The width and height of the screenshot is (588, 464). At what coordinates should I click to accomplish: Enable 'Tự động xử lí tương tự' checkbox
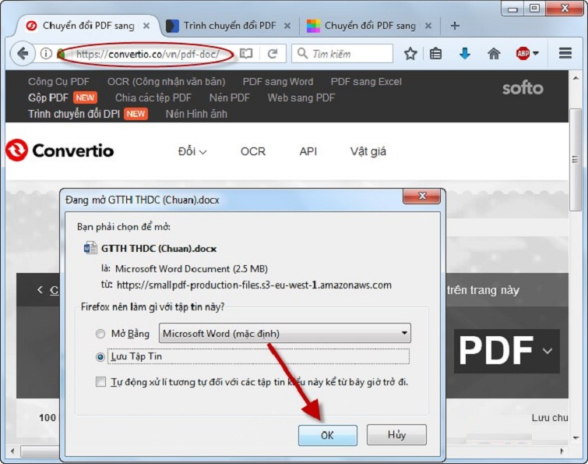[x=100, y=382]
